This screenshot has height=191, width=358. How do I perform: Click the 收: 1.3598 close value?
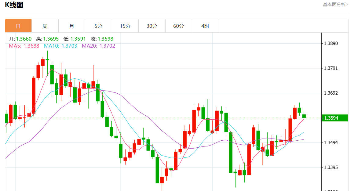pos(102,39)
